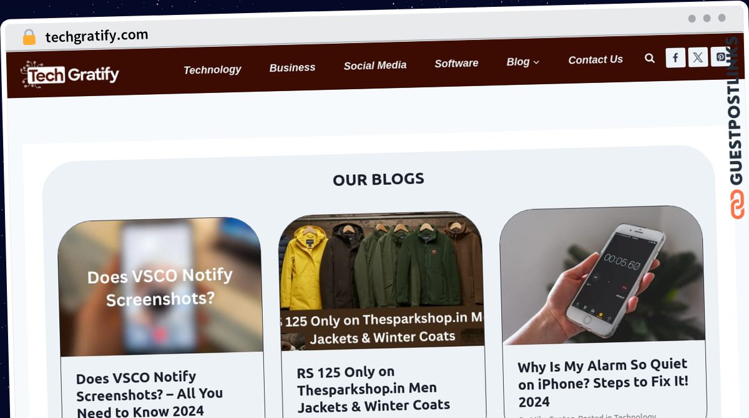749x418 pixels.
Task: Open the RS 125 Thesparkshop.in jackets article title
Action: tap(373, 389)
